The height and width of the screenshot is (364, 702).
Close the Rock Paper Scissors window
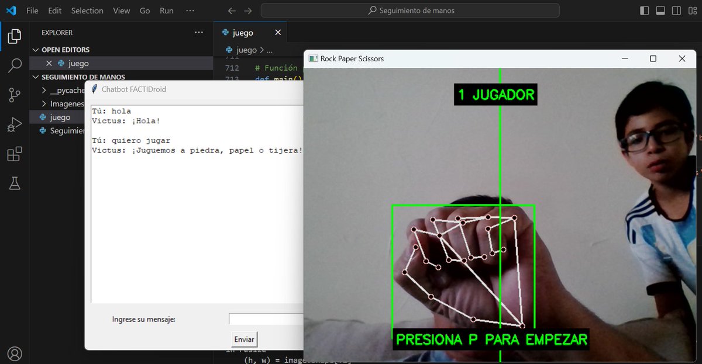tap(682, 58)
